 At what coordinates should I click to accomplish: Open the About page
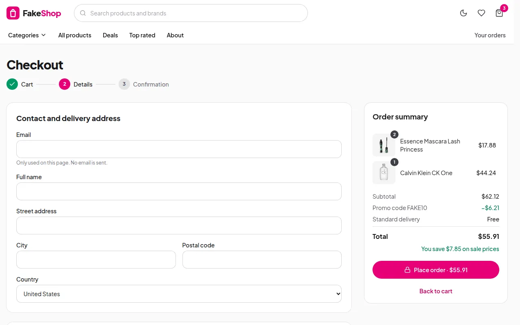pyautogui.click(x=175, y=35)
